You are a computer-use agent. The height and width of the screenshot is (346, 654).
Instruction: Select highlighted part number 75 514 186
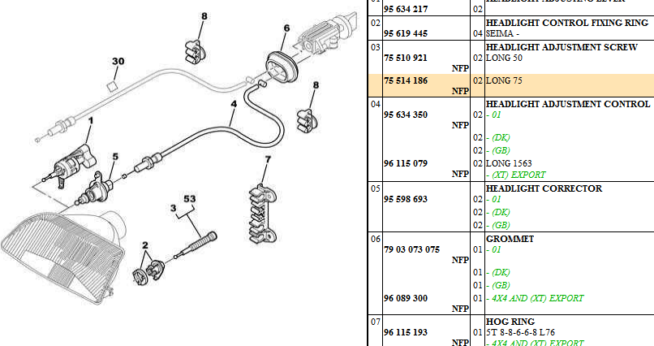pos(404,81)
